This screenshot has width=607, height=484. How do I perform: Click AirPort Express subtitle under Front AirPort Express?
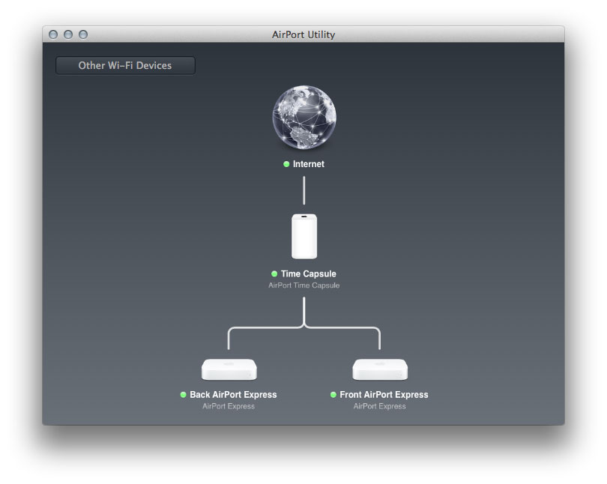pos(380,406)
